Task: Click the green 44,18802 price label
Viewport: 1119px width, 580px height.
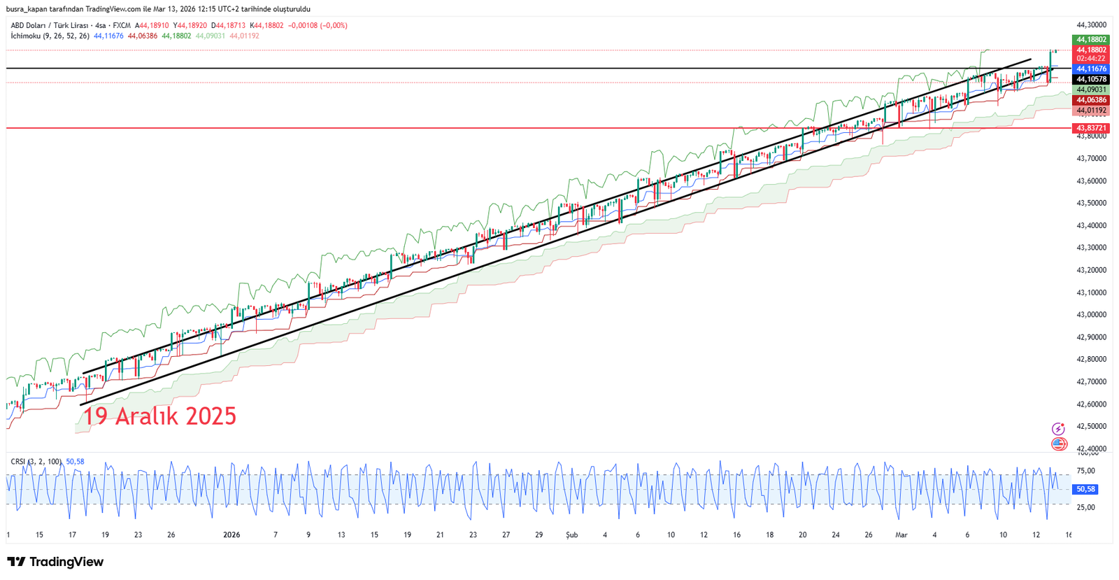Action: (x=1090, y=40)
